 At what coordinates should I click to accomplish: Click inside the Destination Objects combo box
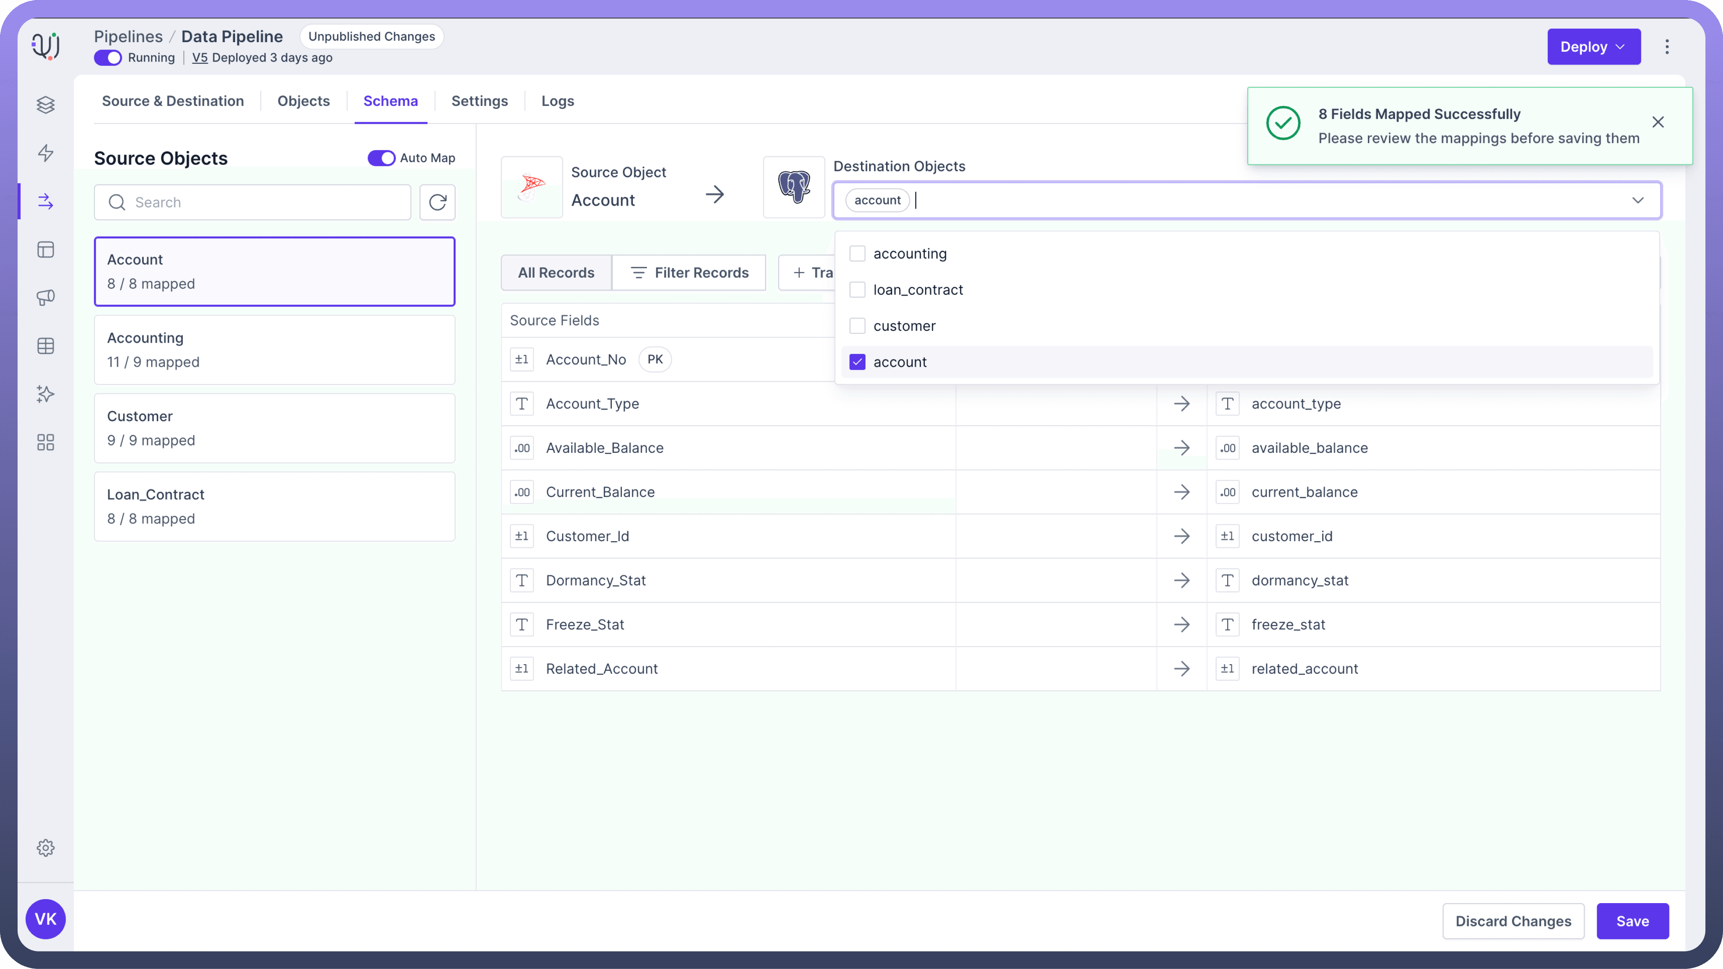[1247, 200]
